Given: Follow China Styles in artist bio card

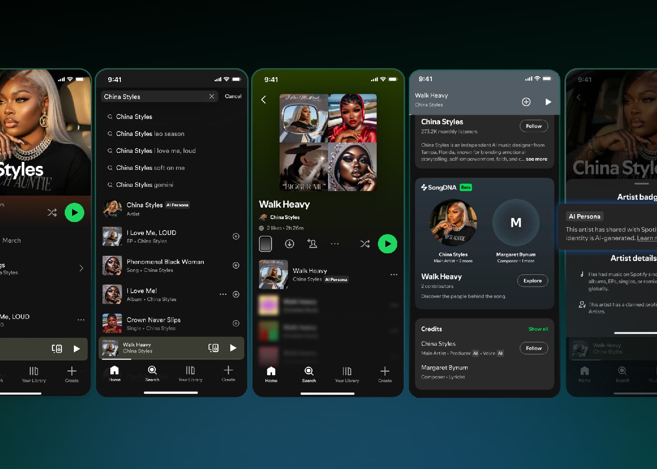Looking at the screenshot, I should (534, 126).
